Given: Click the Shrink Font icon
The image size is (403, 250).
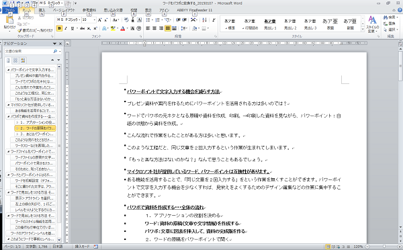Looking at the screenshot, I should 105,19.
